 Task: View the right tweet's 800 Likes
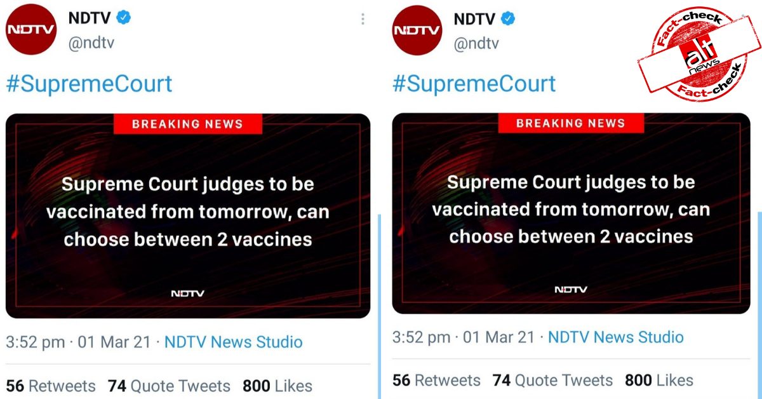click(659, 381)
